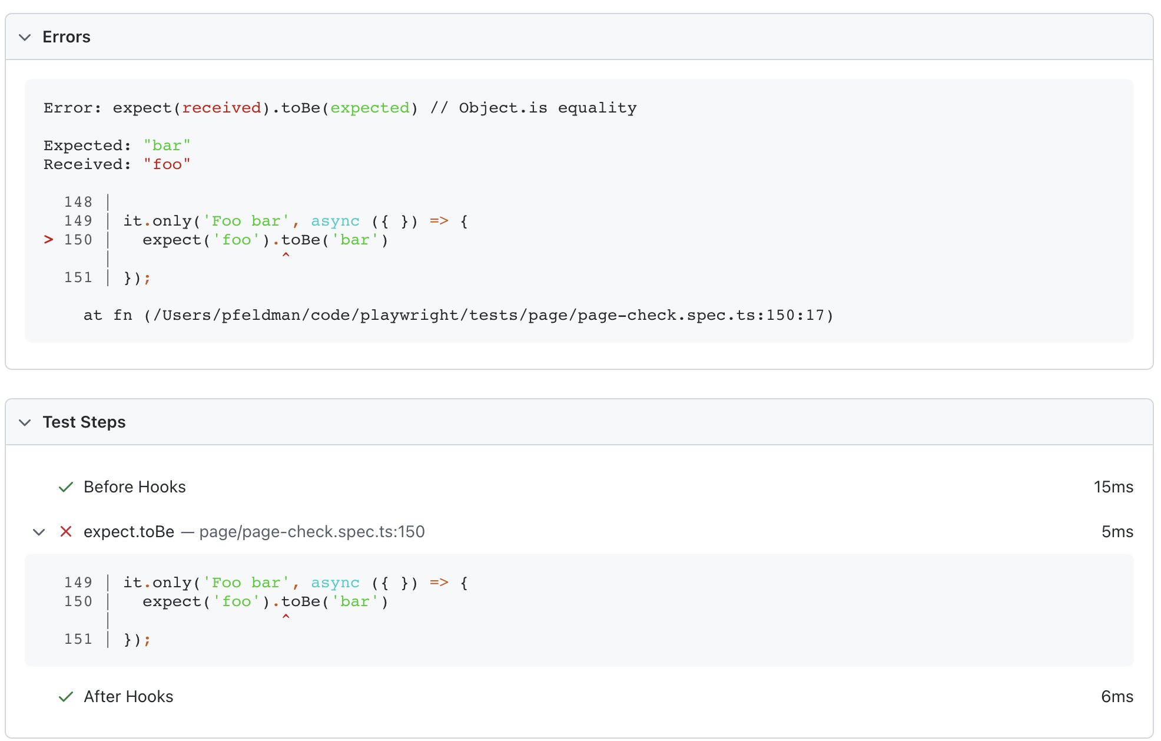The height and width of the screenshot is (741, 1161).
Task: Collapse the expect.toBe step details
Action: click(39, 532)
